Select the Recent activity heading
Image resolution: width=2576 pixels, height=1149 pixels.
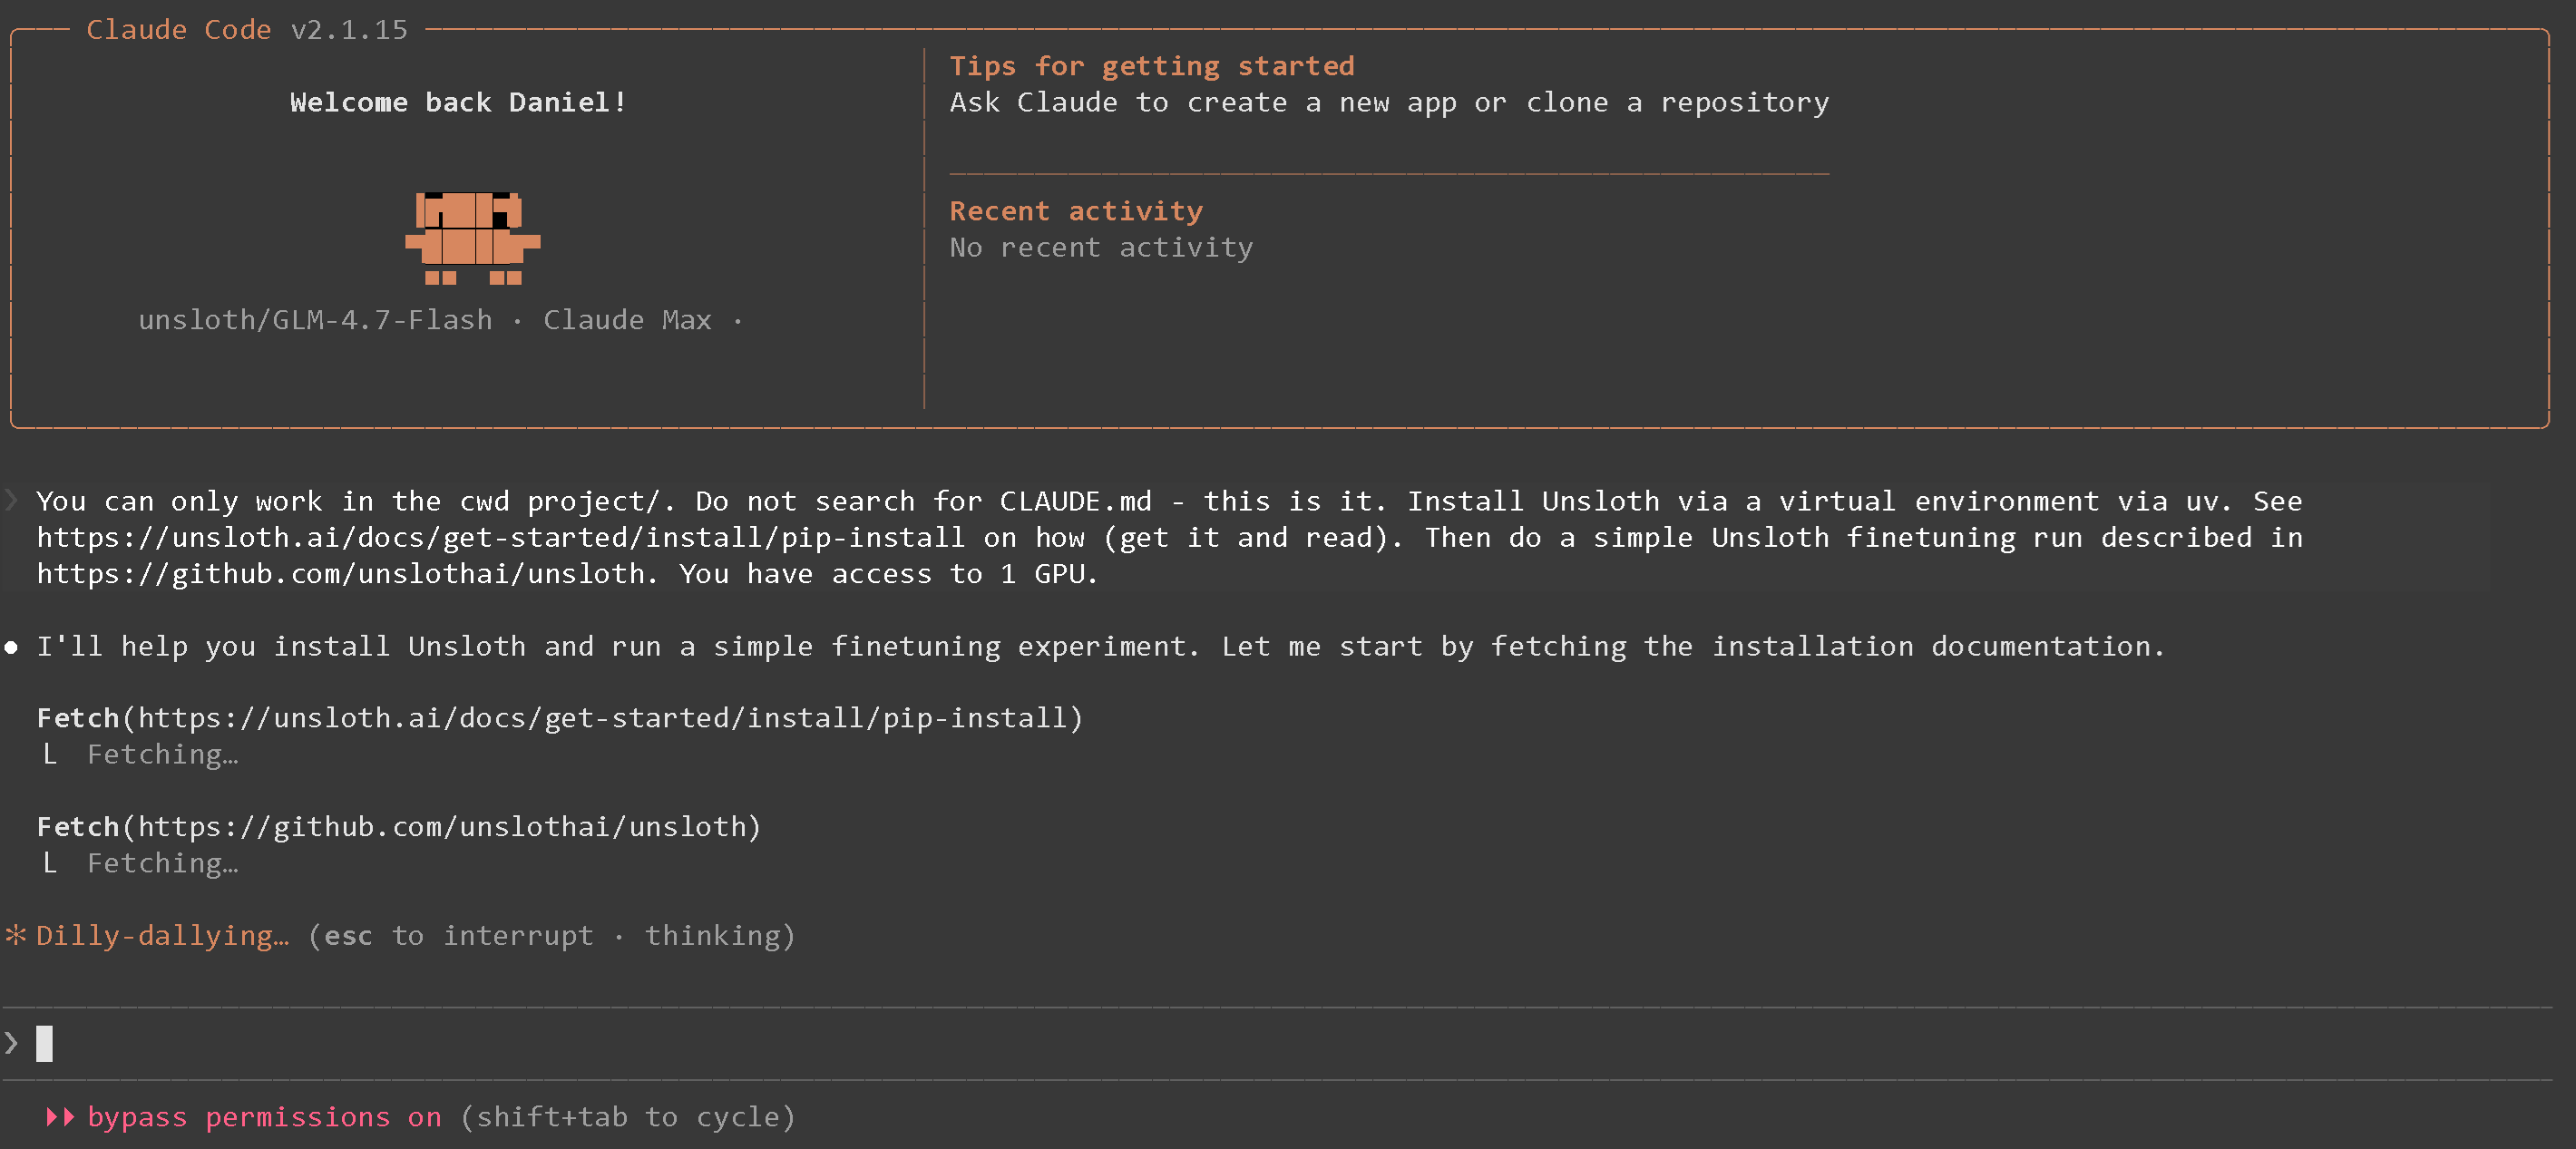[x=1075, y=211]
